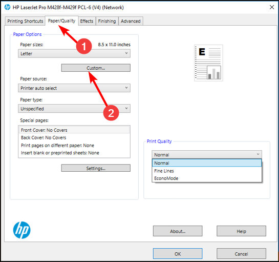The height and width of the screenshot is (262, 279).
Task: Choose Normal from the print quality list
Action: [207, 163]
